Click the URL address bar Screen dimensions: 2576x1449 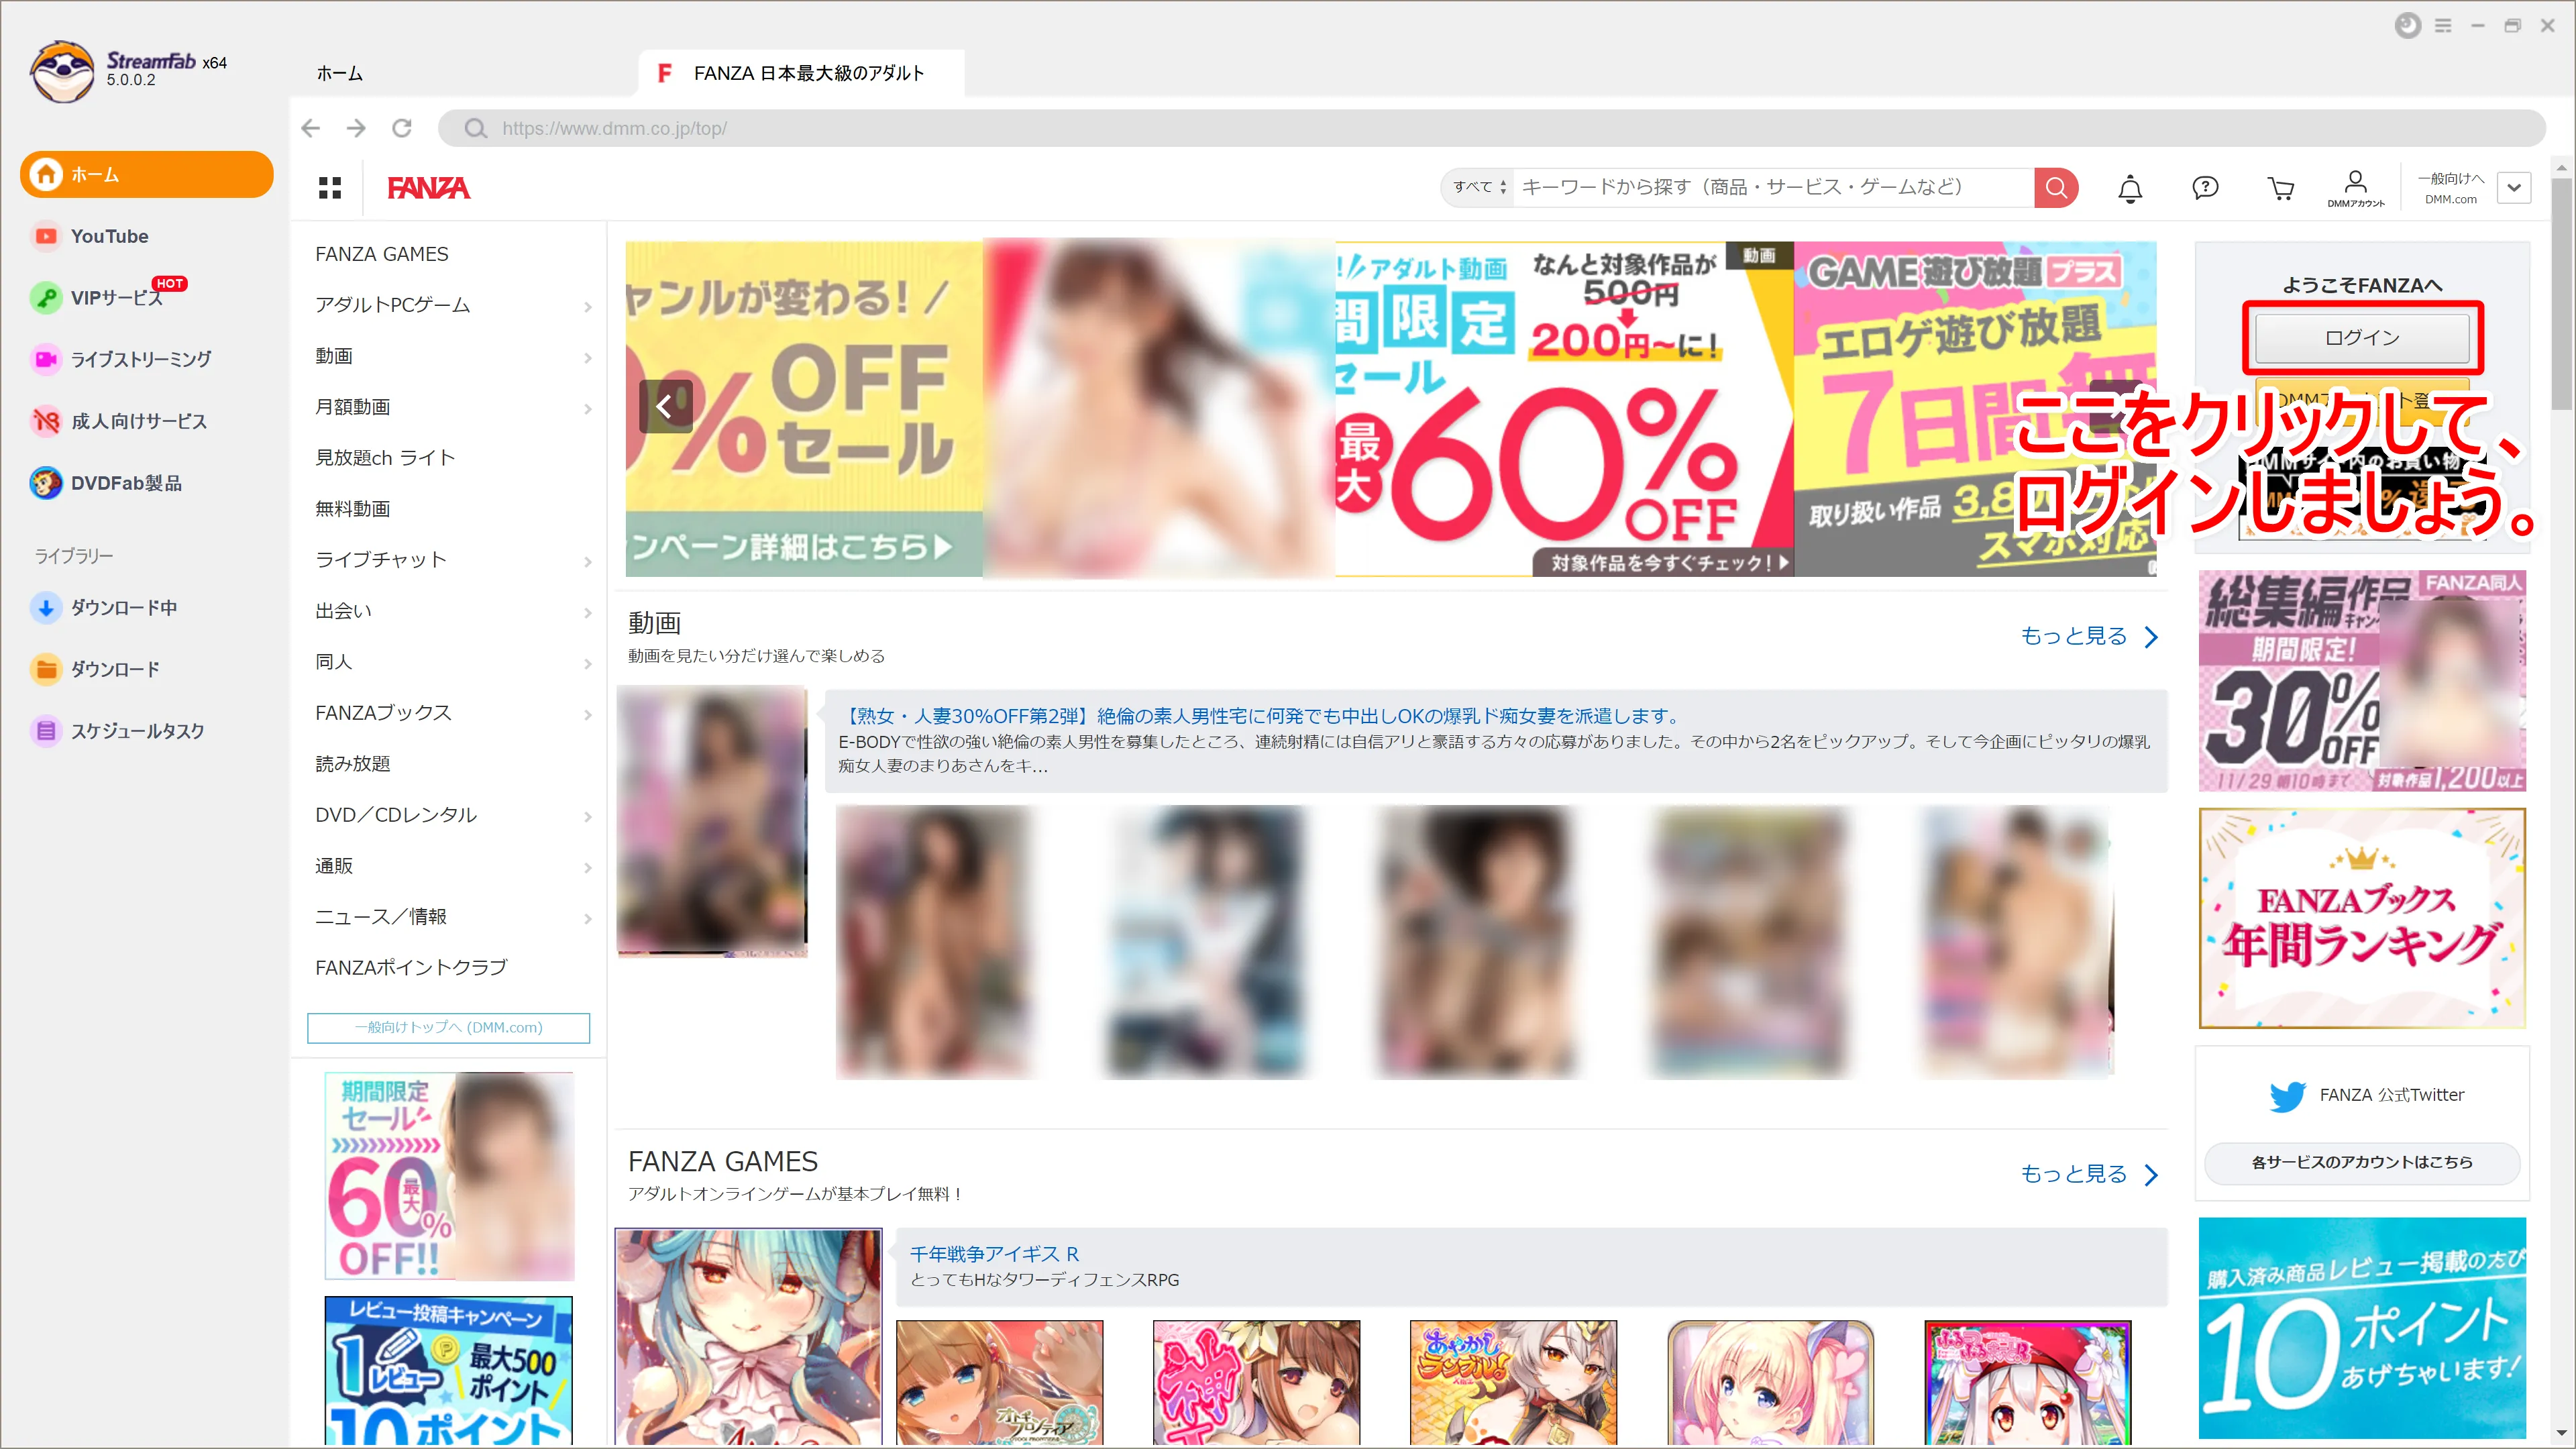(x=1491, y=128)
